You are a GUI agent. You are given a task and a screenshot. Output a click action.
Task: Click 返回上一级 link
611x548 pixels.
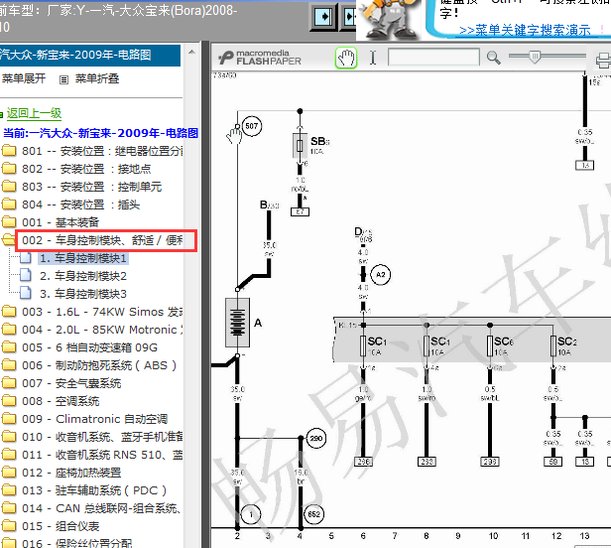pyautogui.click(x=35, y=113)
